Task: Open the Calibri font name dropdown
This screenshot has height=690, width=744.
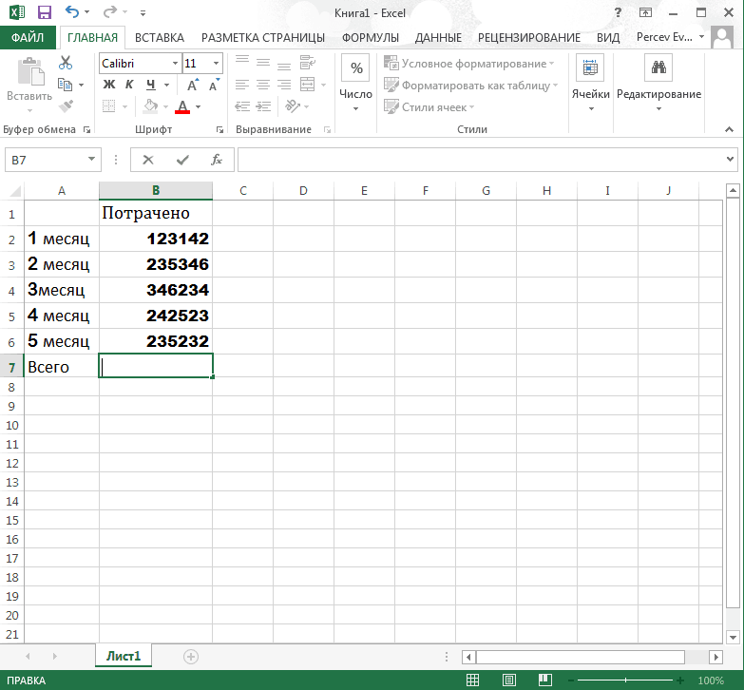Action: (175, 64)
